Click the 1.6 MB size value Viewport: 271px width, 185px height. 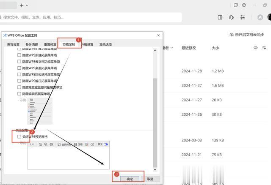click(218, 85)
